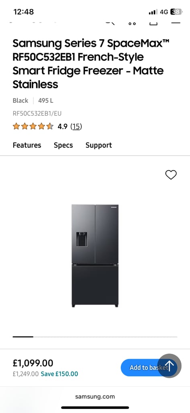Select the RF50C532EB1/EU model code text
The height and width of the screenshot is (413, 190).
click(x=37, y=113)
